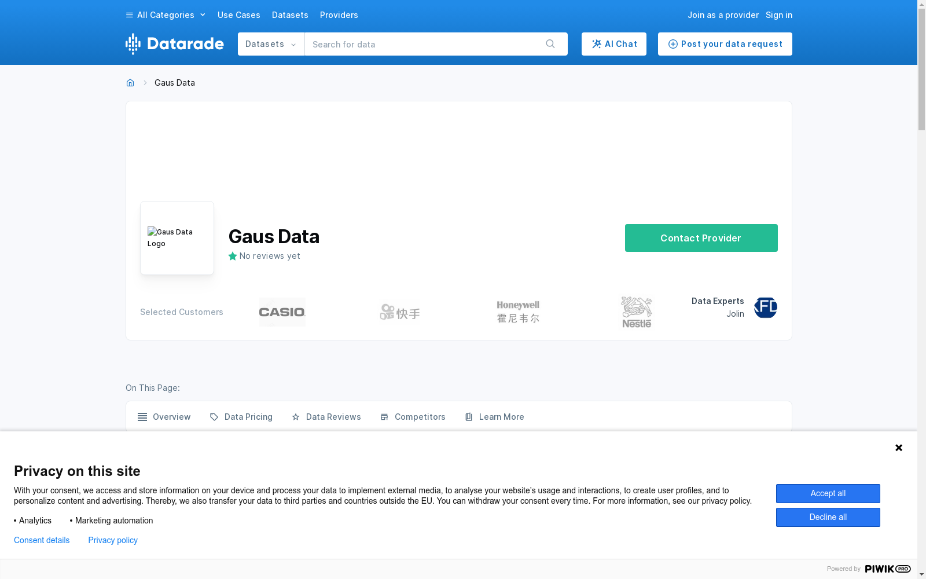The width and height of the screenshot is (926, 579).
Task: Close the privacy consent banner
Action: [899, 448]
